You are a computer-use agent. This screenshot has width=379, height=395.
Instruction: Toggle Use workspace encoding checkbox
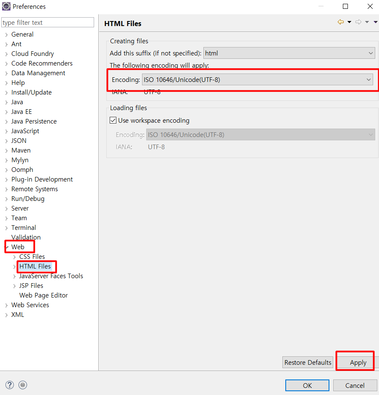pyautogui.click(x=113, y=120)
